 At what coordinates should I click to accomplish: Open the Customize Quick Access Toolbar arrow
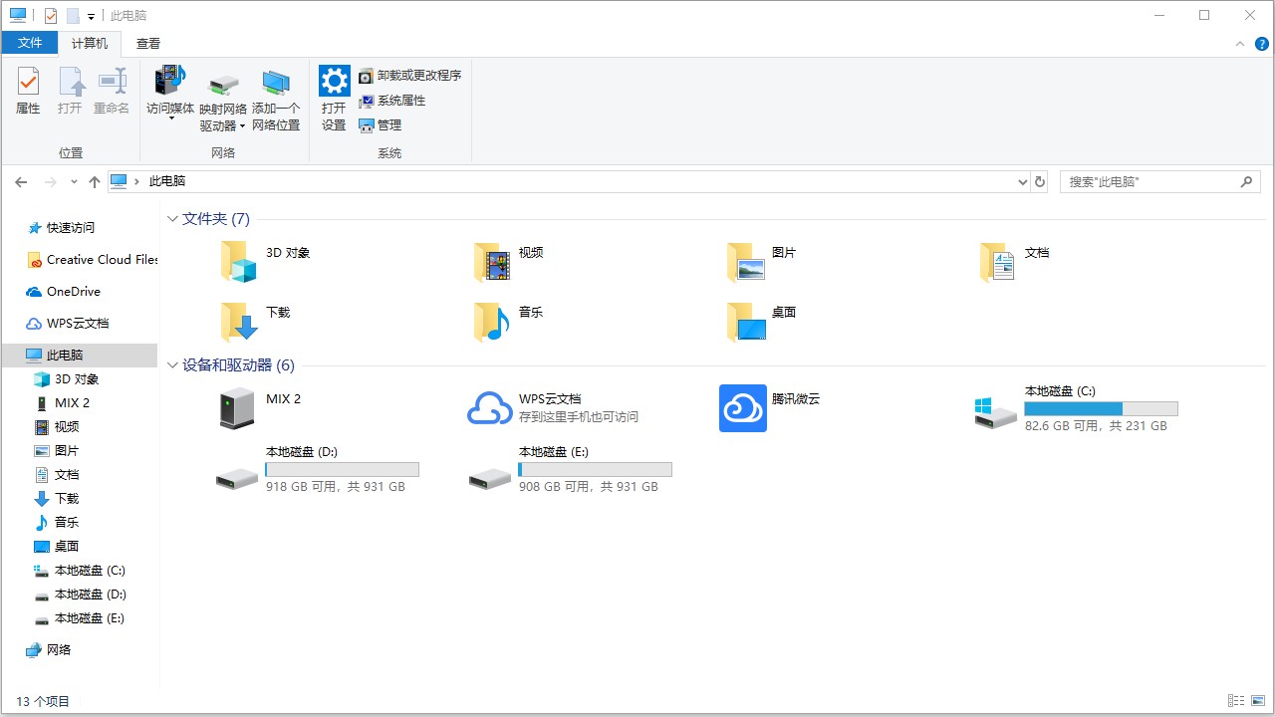(91, 17)
